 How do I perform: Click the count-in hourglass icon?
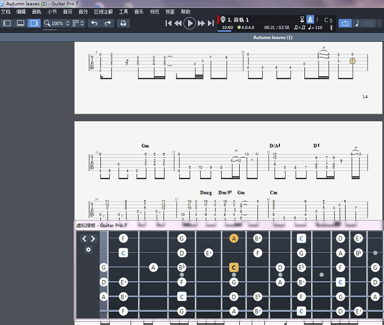point(301,20)
